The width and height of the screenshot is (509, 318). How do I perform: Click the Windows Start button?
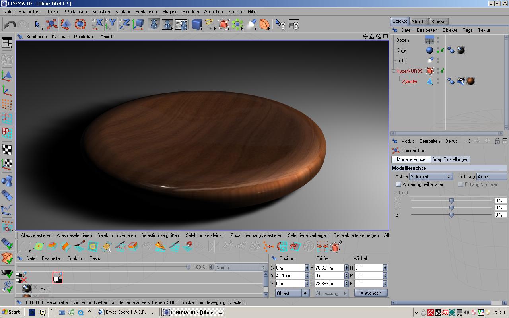point(11,312)
